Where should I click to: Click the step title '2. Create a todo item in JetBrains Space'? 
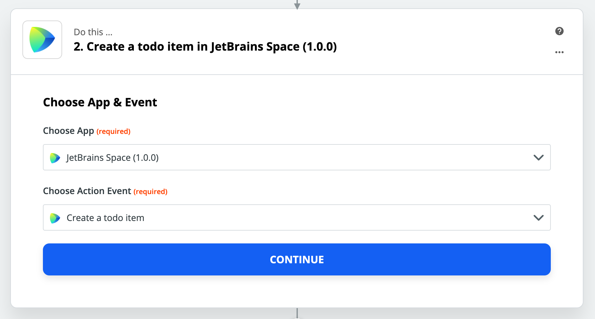point(205,47)
